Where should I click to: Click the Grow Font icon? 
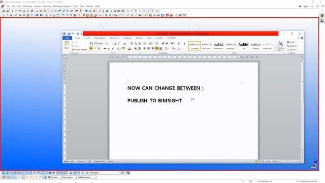[x=115, y=44]
